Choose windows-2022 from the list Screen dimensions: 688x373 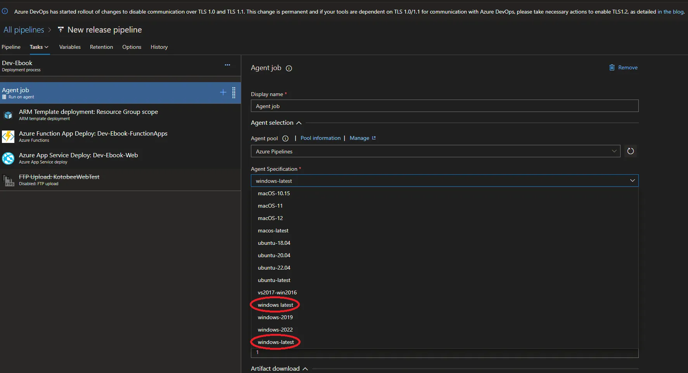[444, 330]
